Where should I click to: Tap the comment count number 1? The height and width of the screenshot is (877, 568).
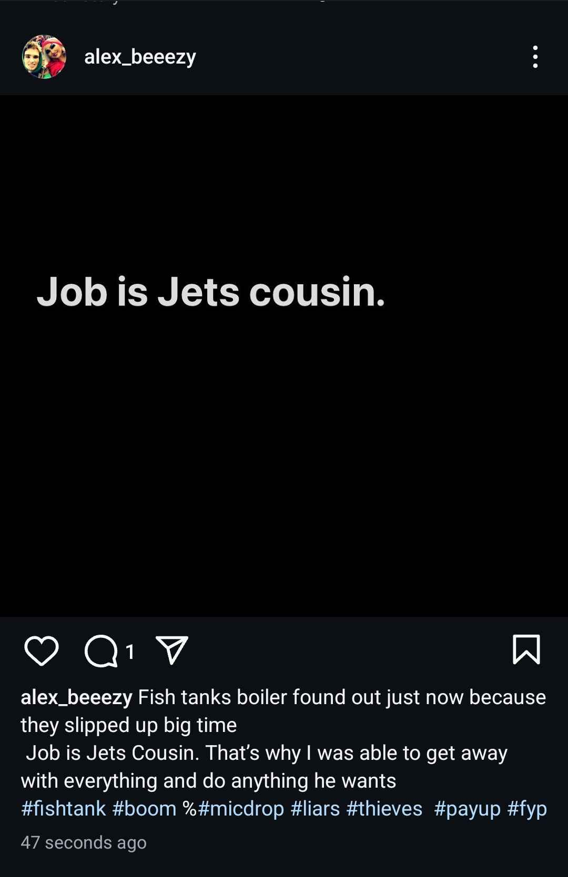(x=130, y=652)
